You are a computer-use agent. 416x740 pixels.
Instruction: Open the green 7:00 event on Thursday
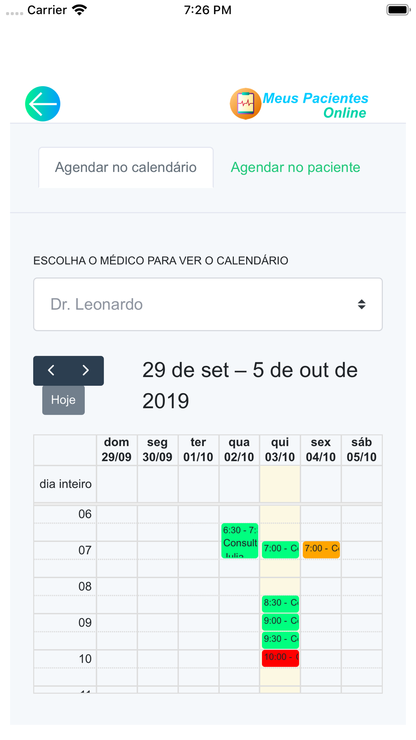point(280,549)
